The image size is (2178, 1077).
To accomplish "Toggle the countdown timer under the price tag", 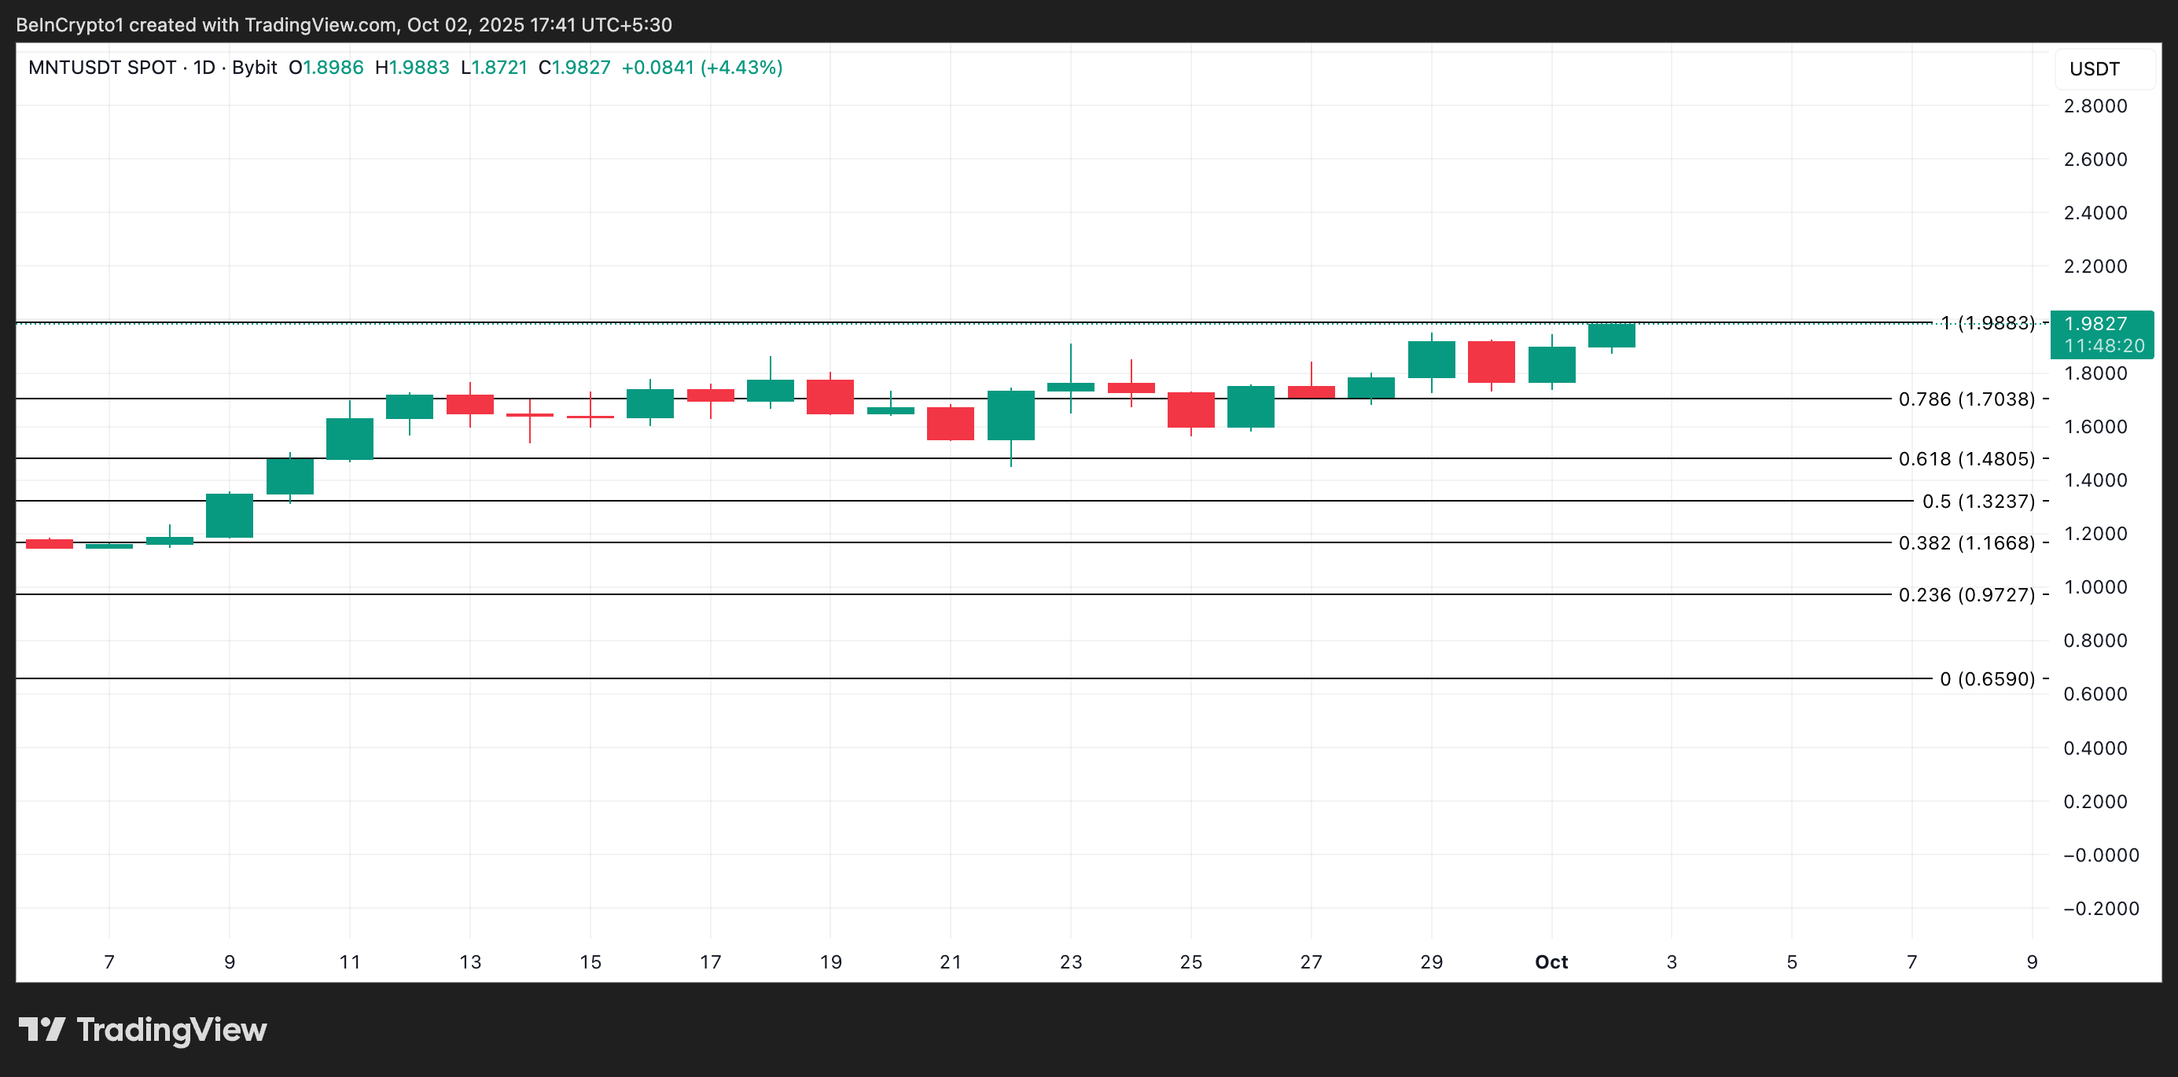I will click(x=2102, y=345).
